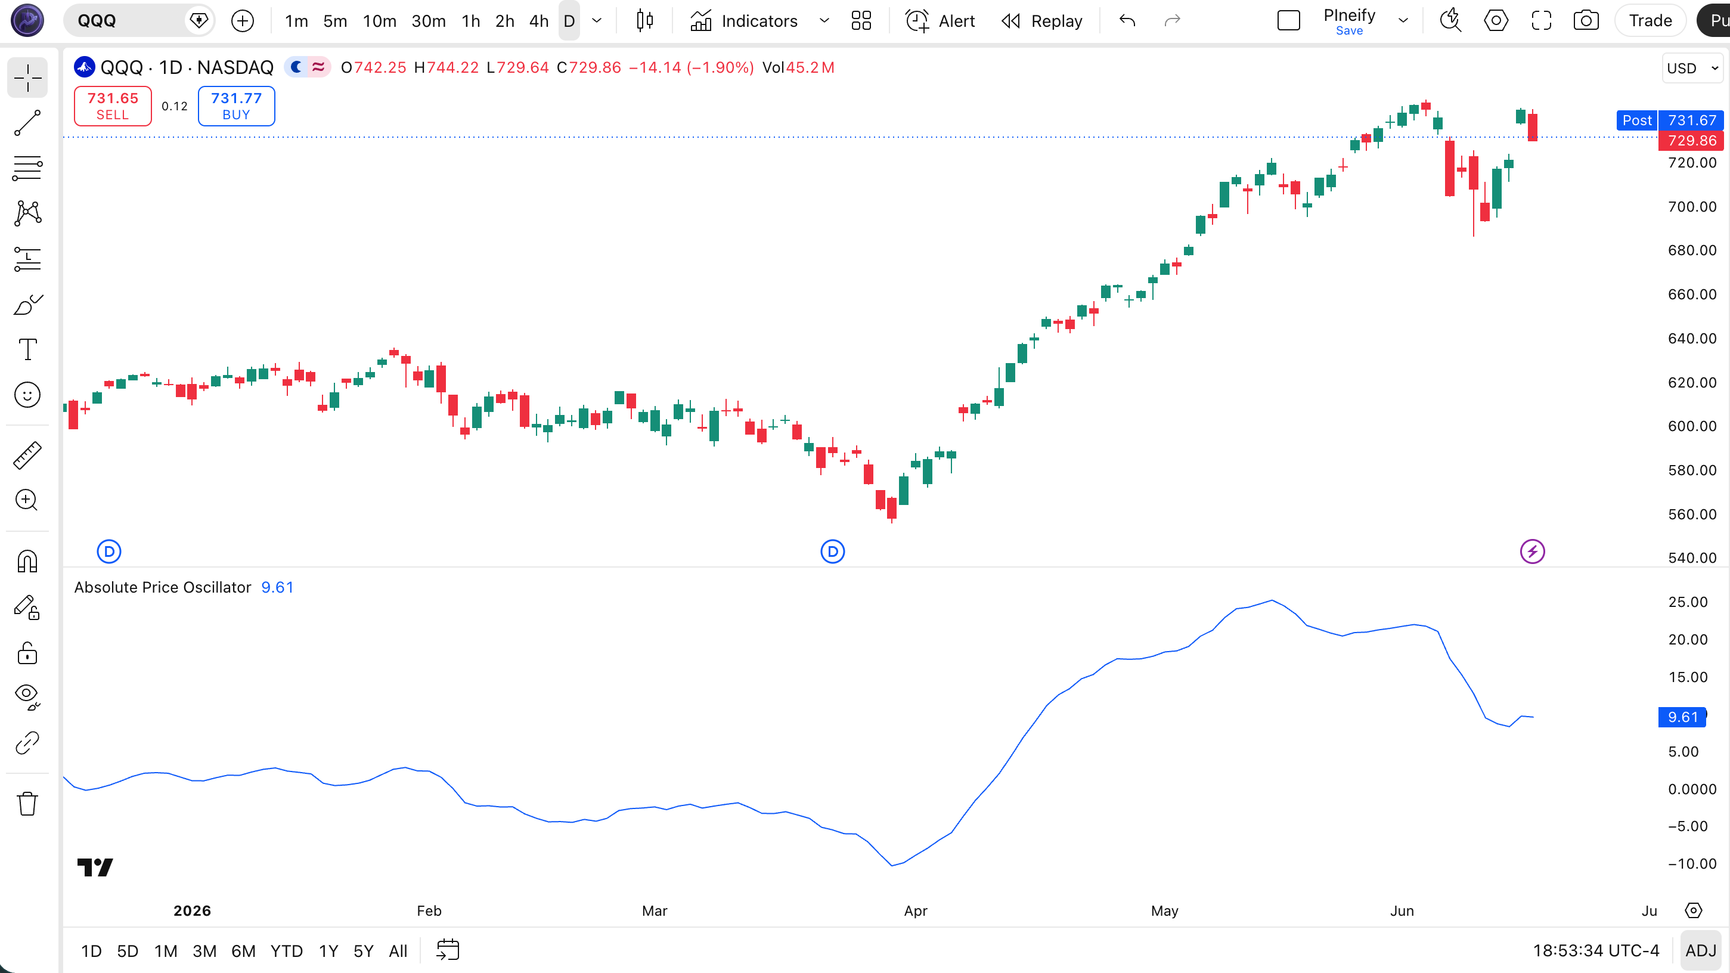Open the USD currency dropdown

tap(1692, 69)
